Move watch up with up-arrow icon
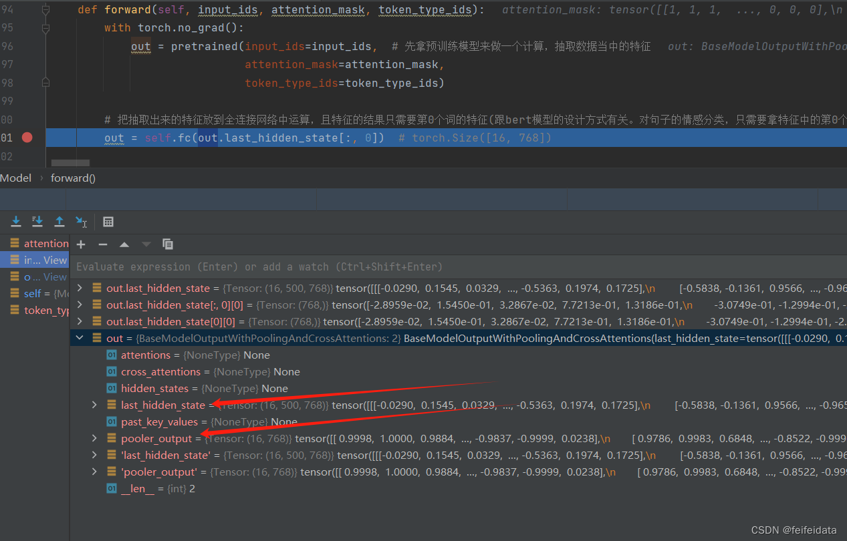The width and height of the screenshot is (847, 541). 124,244
